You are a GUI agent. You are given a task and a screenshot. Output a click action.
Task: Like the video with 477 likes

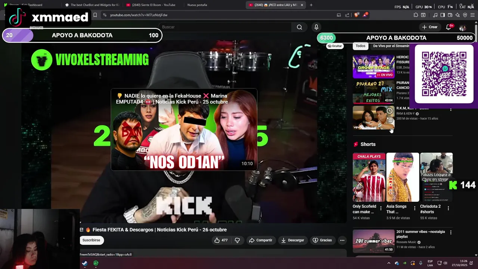(x=221, y=240)
